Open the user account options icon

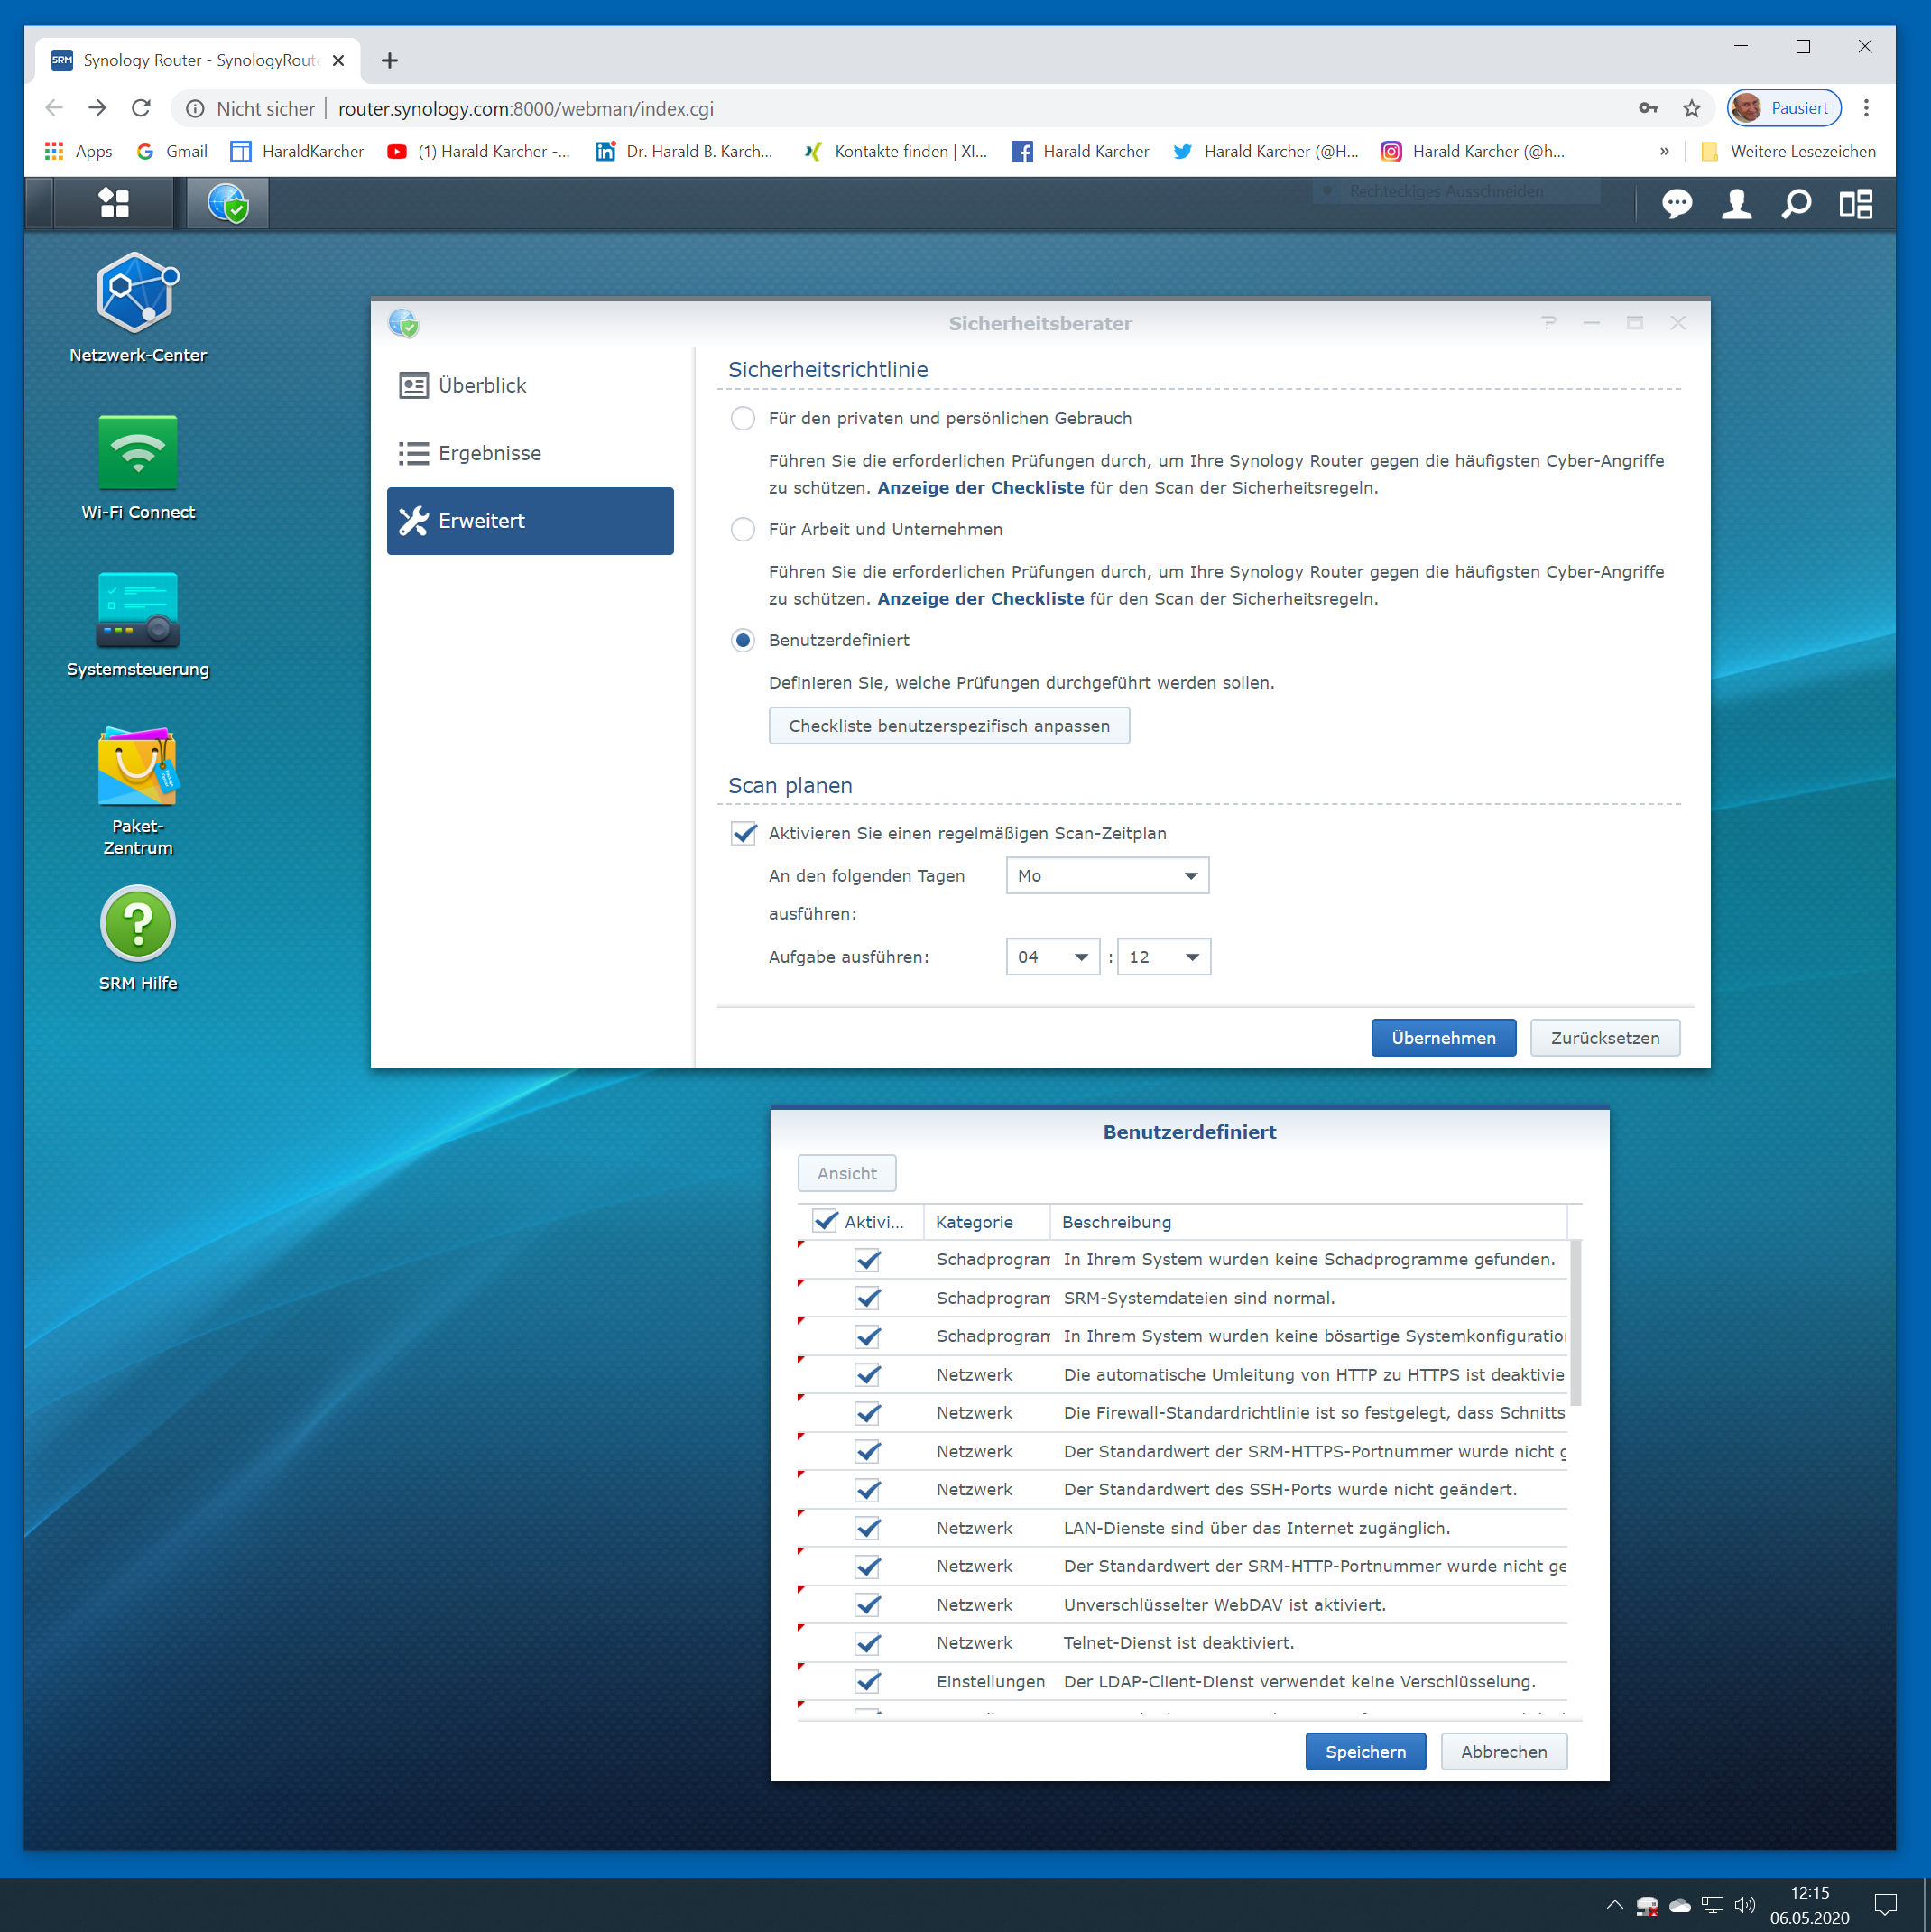[x=1736, y=204]
